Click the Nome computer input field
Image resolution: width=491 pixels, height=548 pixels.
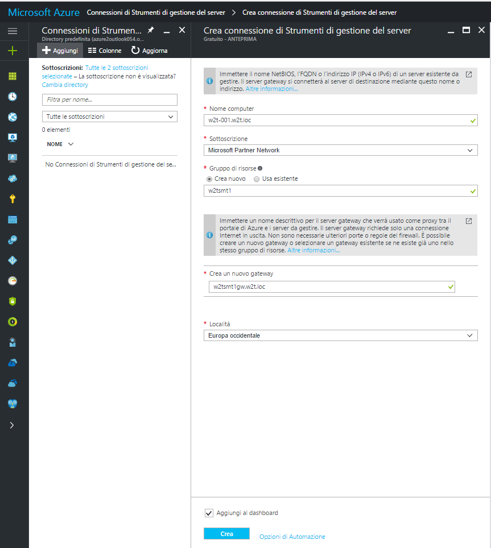pos(340,121)
